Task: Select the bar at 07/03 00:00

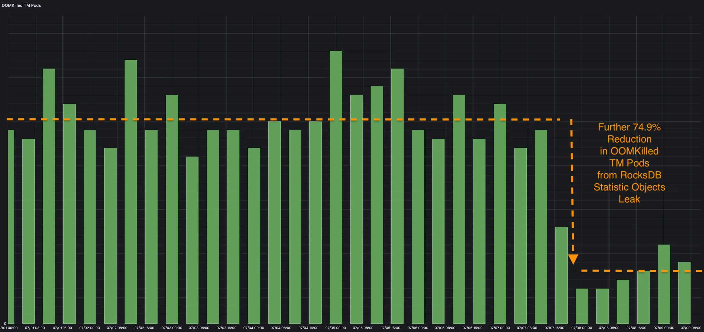Action: point(172,209)
